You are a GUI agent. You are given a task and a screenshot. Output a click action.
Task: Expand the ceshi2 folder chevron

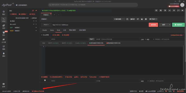coord(36,24)
